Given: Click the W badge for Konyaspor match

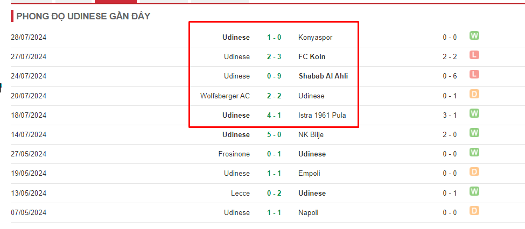Looking at the screenshot, I should pos(474,35).
